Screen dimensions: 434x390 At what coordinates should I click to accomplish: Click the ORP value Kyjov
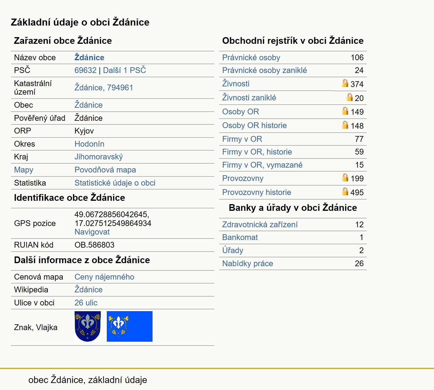[x=84, y=131]
